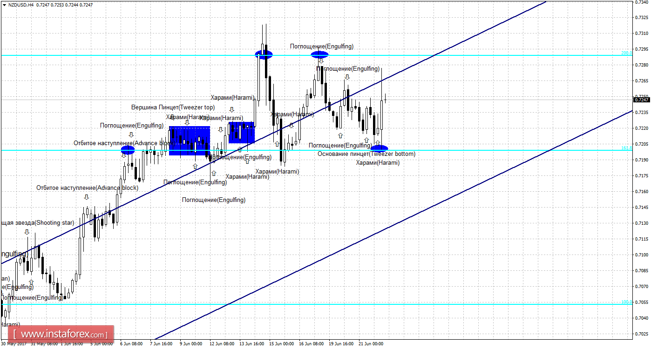Click the smaller blue rectangle near 13 Jun
Image resolution: width=651 pixels, height=349 pixels.
click(x=242, y=132)
